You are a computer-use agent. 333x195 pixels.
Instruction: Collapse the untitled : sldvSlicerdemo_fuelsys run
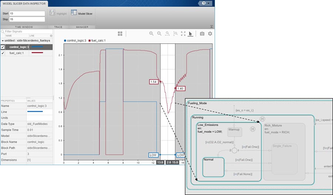pos(3,41)
